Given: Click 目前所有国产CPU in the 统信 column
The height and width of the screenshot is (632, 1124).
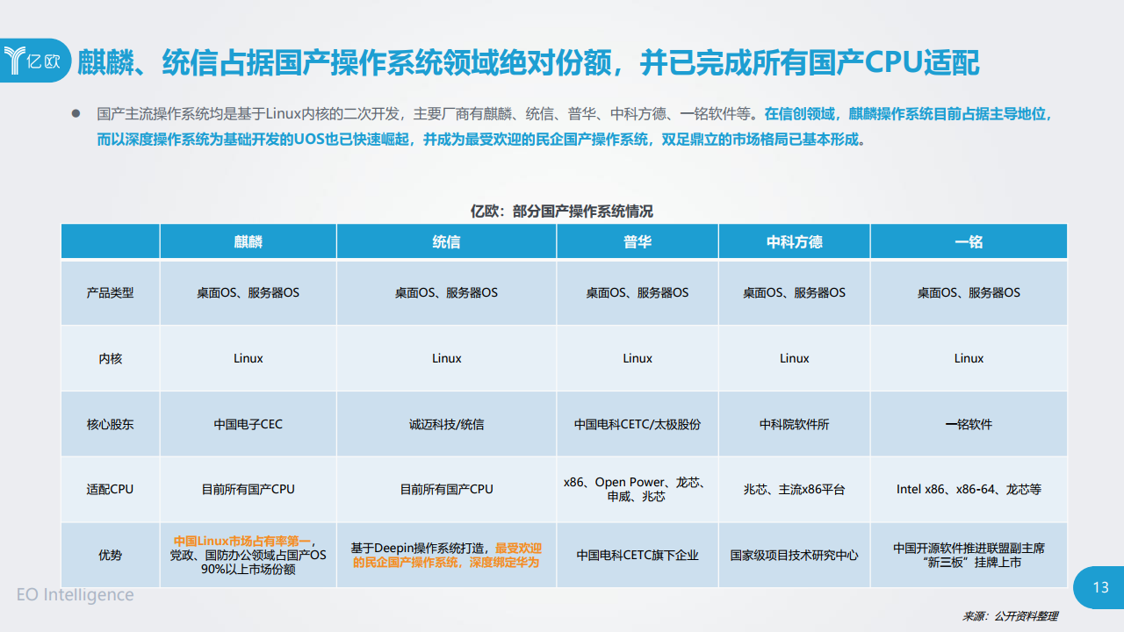Looking at the screenshot, I should 447,489.
